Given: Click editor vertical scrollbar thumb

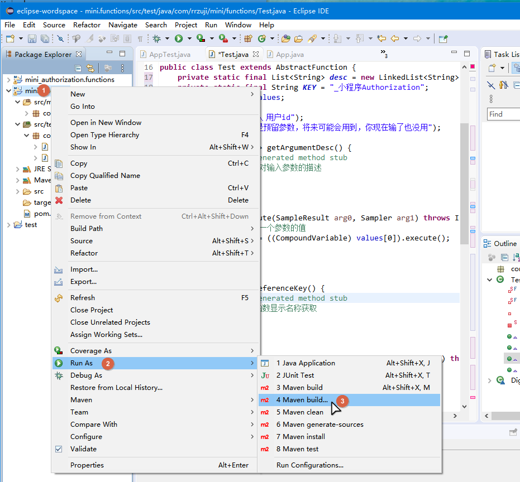Looking at the screenshot, I should (464, 184).
